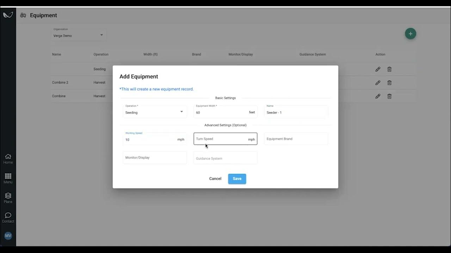Edit the Combine row with the pencil icon
Viewport: 451px width, 253px height.
click(x=378, y=96)
